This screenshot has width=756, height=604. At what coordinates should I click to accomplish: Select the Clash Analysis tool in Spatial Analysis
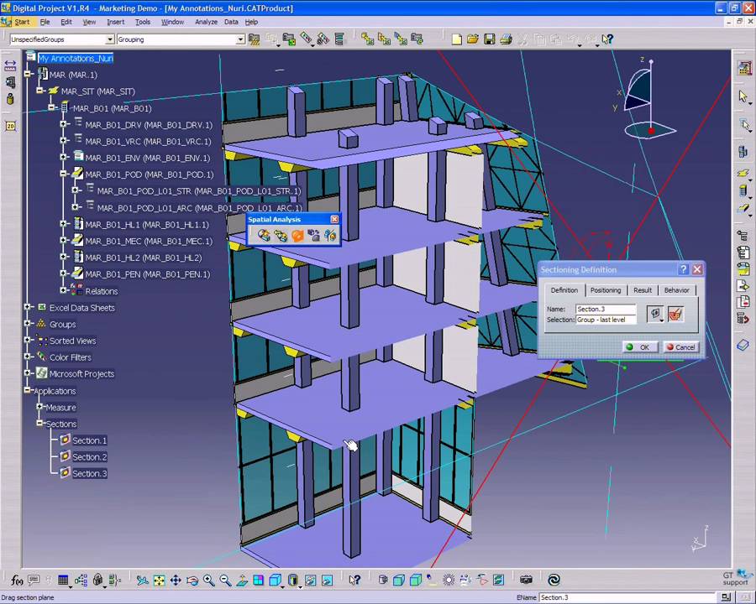click(264, 235)
